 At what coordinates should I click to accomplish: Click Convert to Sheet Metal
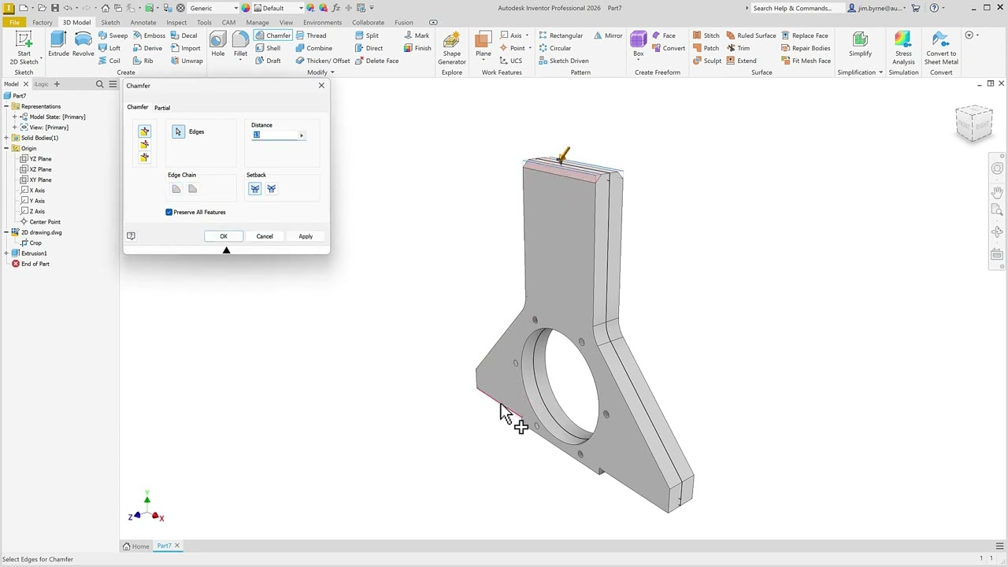coord(941,47)
